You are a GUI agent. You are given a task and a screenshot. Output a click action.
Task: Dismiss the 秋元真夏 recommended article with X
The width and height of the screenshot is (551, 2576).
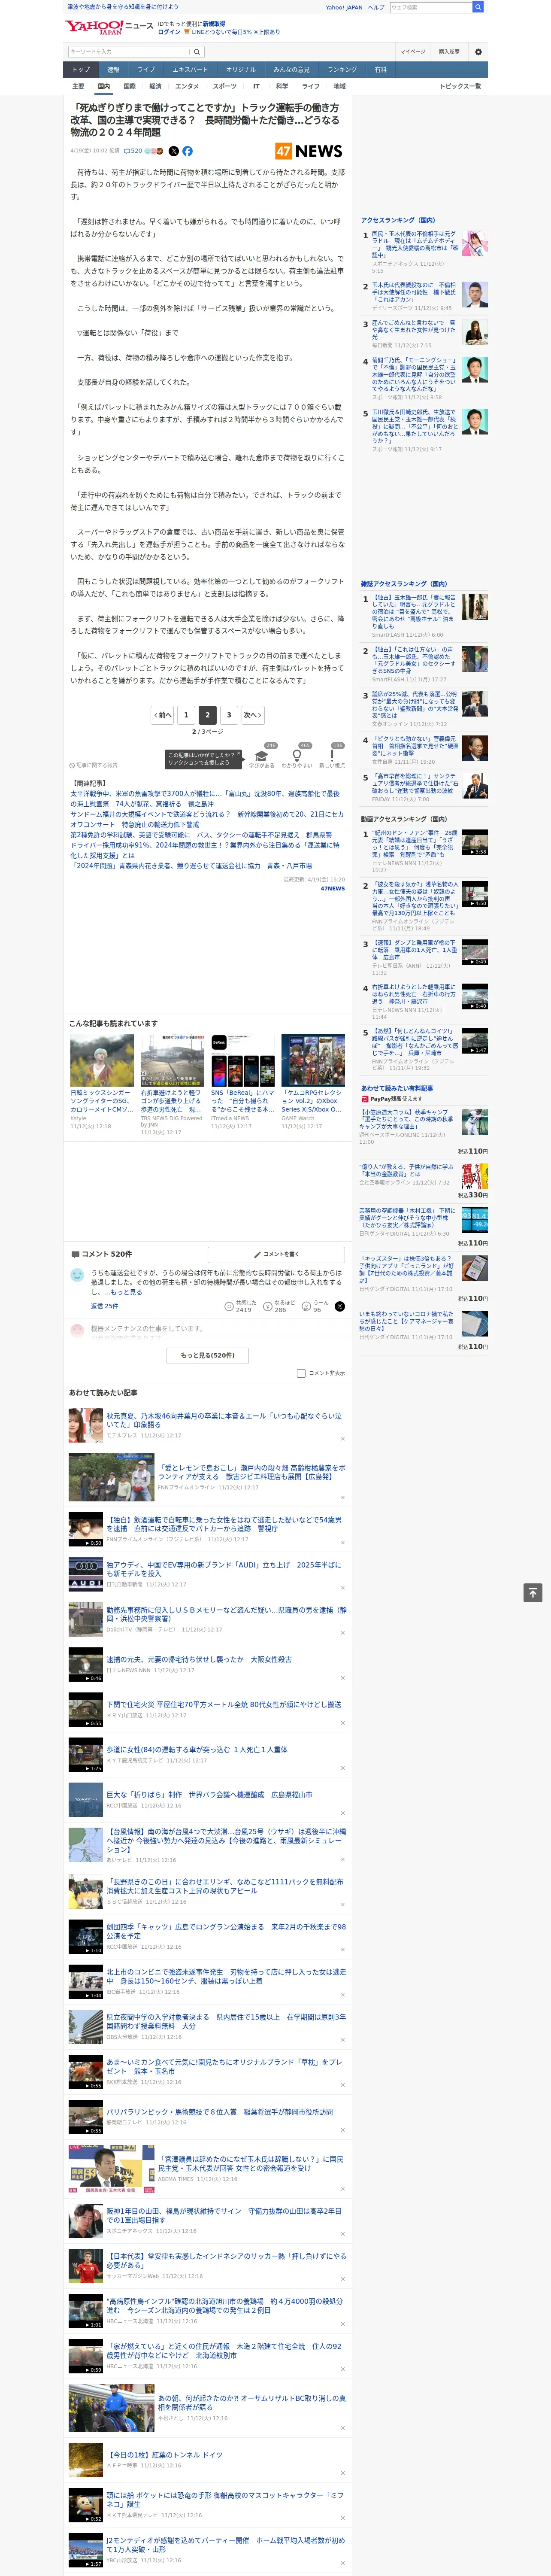tap(343, 1439)
